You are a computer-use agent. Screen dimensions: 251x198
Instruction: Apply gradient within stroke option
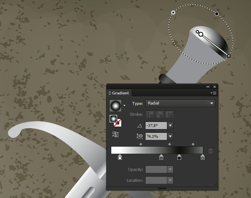(x=150, y=114)
